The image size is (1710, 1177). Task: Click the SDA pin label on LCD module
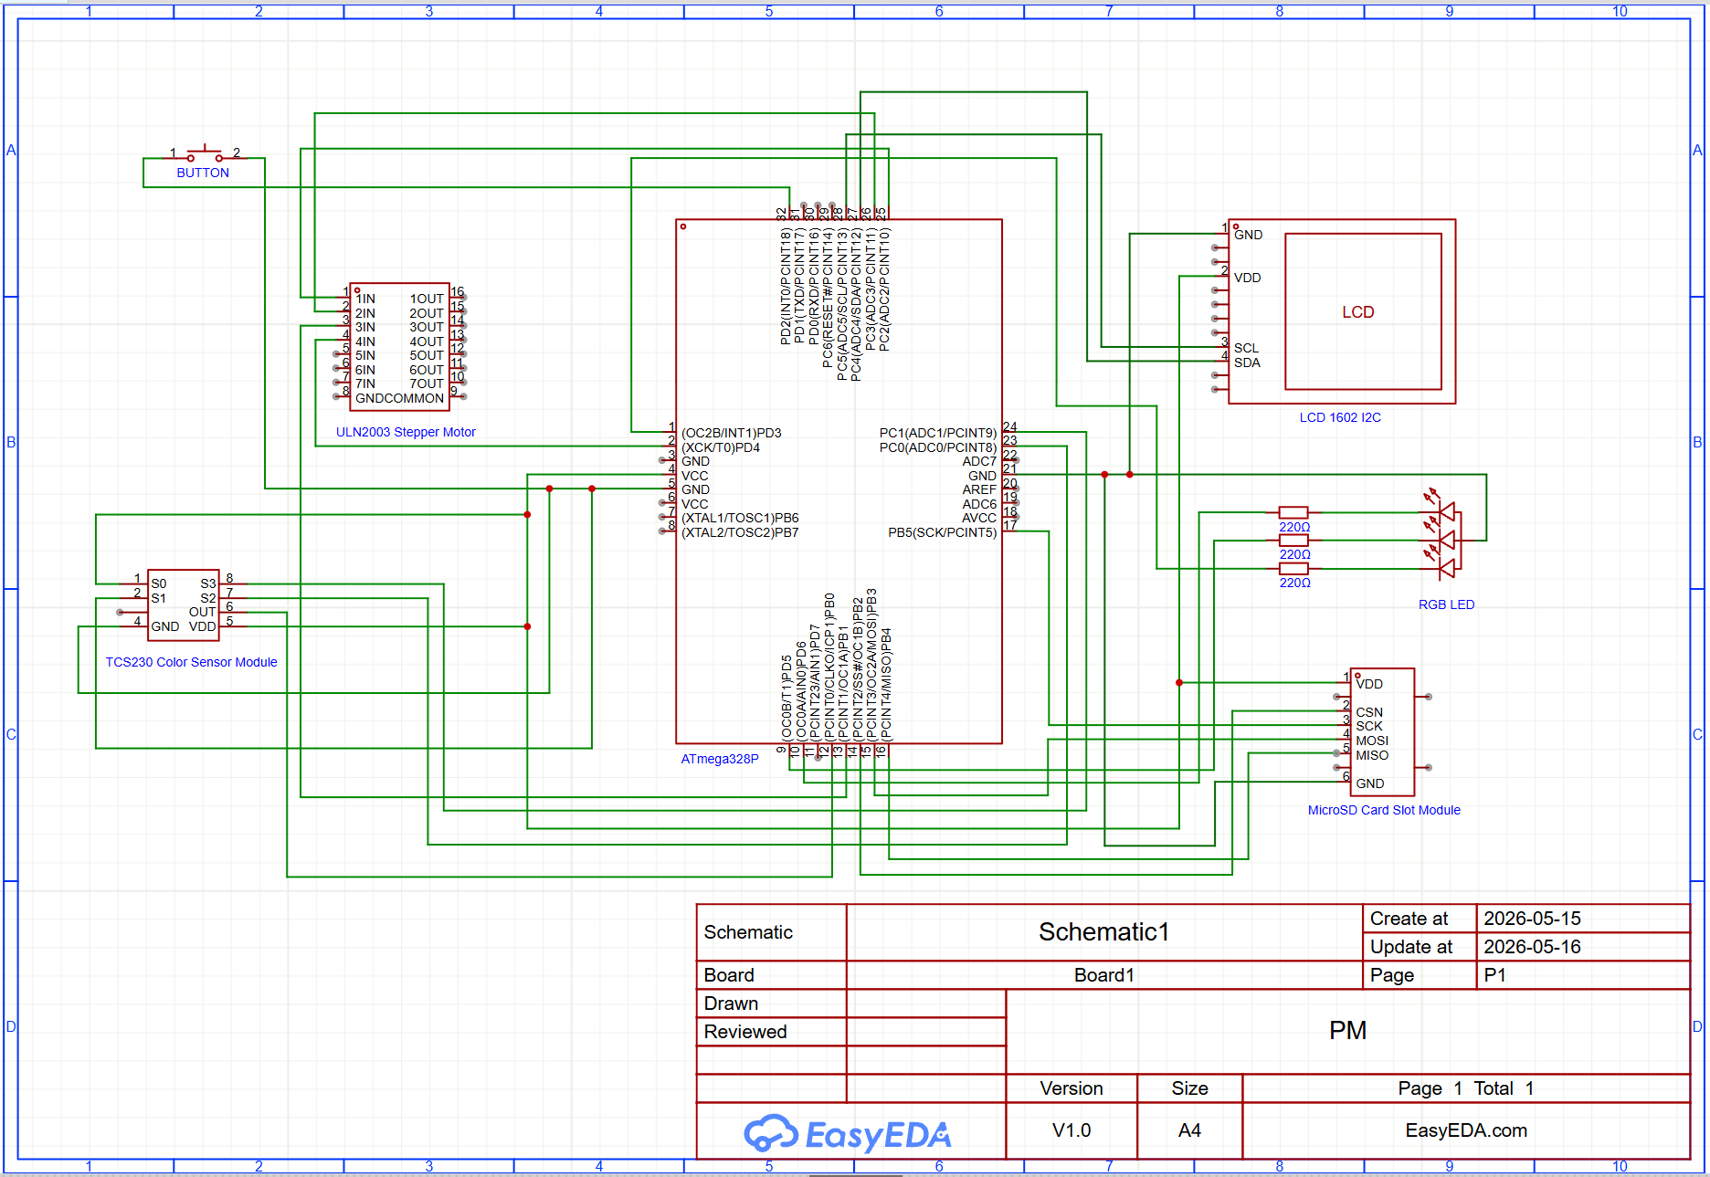[x=1247, y=363]
